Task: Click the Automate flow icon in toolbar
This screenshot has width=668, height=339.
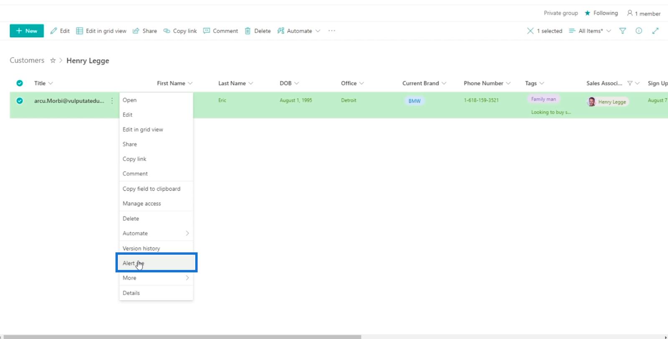Action: (281, 31)
